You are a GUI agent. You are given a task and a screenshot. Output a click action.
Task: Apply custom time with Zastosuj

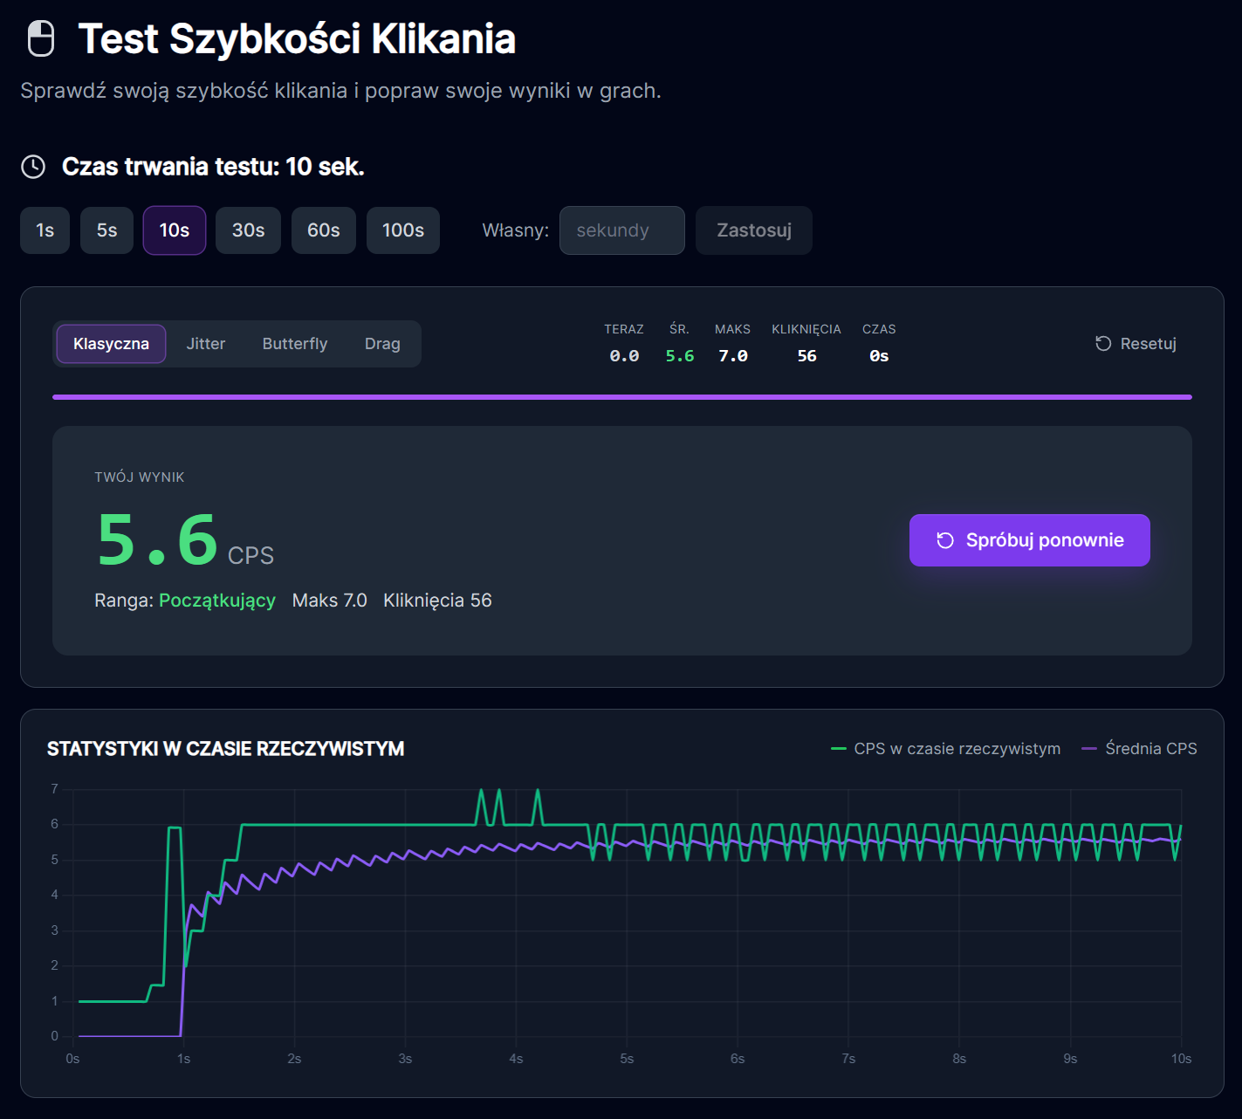(754, 230)
